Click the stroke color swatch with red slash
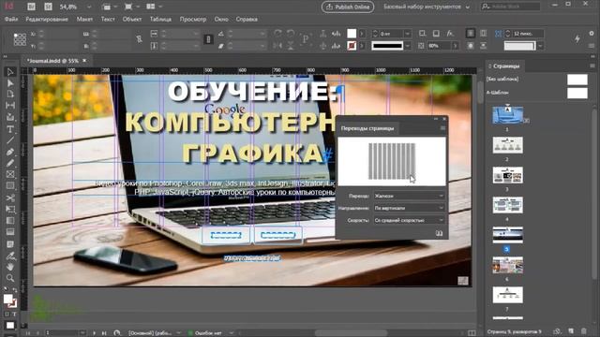This screenshot has height=337, width=600. (x=352, y=46)
